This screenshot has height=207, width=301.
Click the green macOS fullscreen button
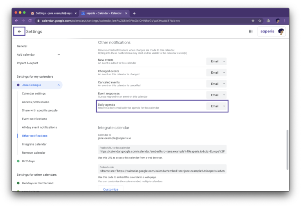coord(24,13)
